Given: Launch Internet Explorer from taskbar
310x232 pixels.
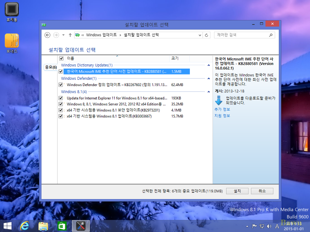Looking at the screenshot, I should point(25,226).
